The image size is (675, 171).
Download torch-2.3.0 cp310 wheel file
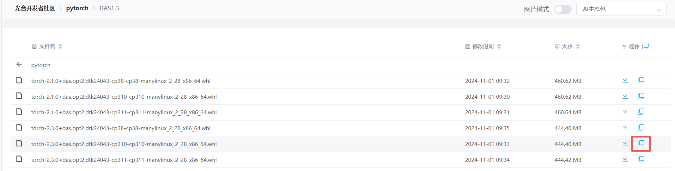(x=625, y=143)
